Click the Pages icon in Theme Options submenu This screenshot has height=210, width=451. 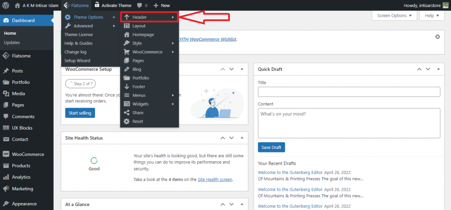click(x=126, y=61)
